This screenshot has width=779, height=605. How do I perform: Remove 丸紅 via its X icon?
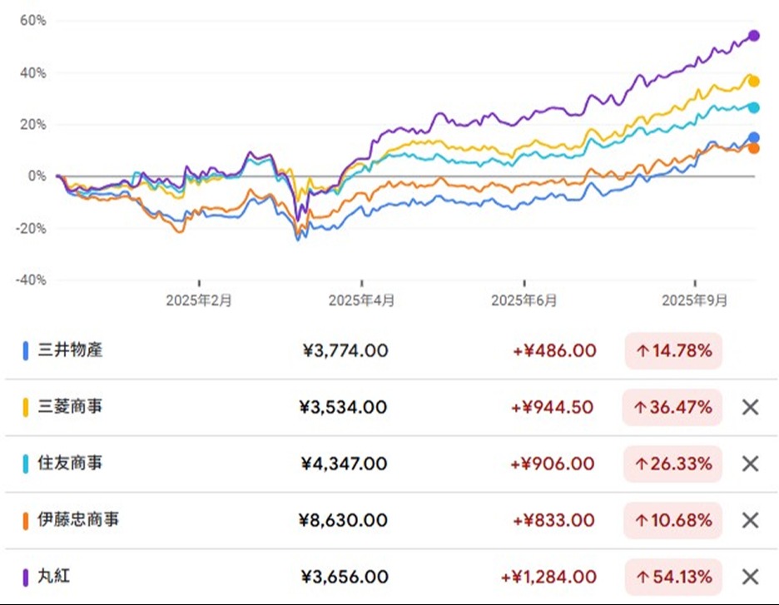coord(750,577)
